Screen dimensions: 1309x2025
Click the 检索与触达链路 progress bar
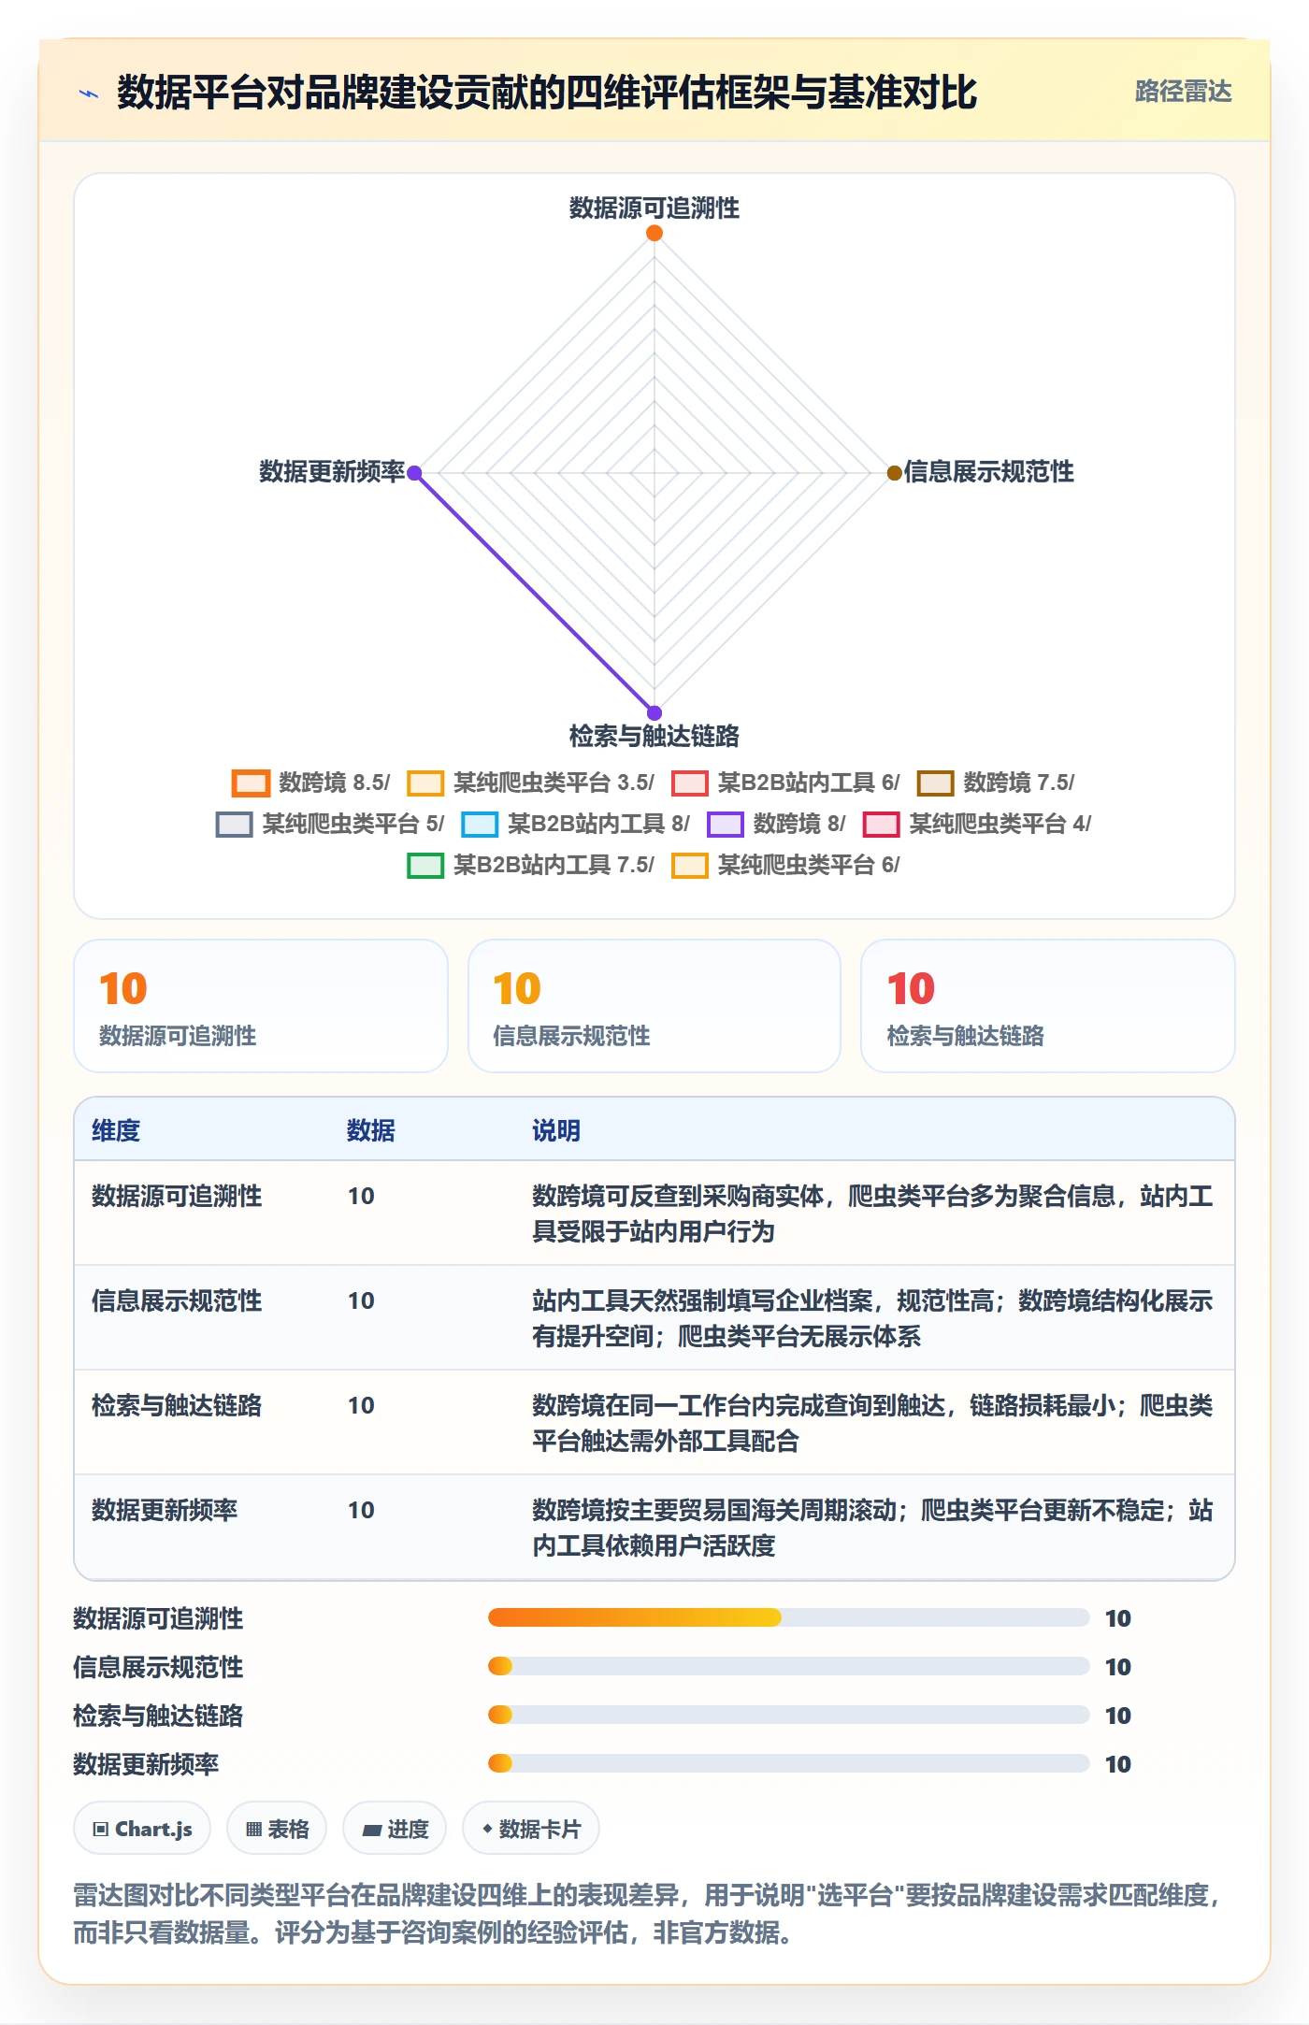pos(788,1715)
